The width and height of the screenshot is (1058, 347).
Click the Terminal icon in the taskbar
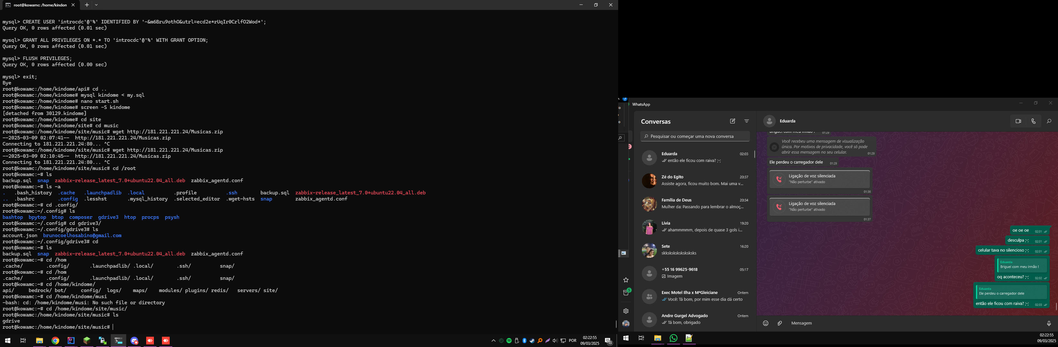[x=119, y=341]
